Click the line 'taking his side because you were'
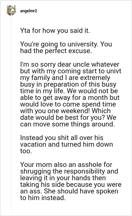Screen dimensions: 132x216 point(71,184)
